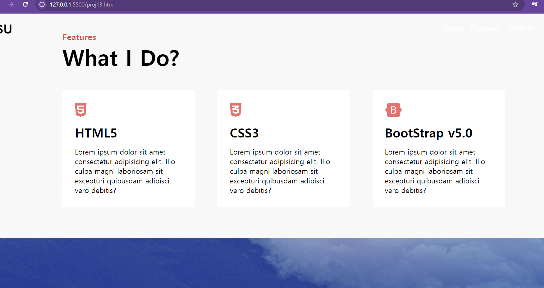Click the Lorem ipsum text under HTML5
The height and width of the screenshot is (288, 544).
(x=125, y=171)
